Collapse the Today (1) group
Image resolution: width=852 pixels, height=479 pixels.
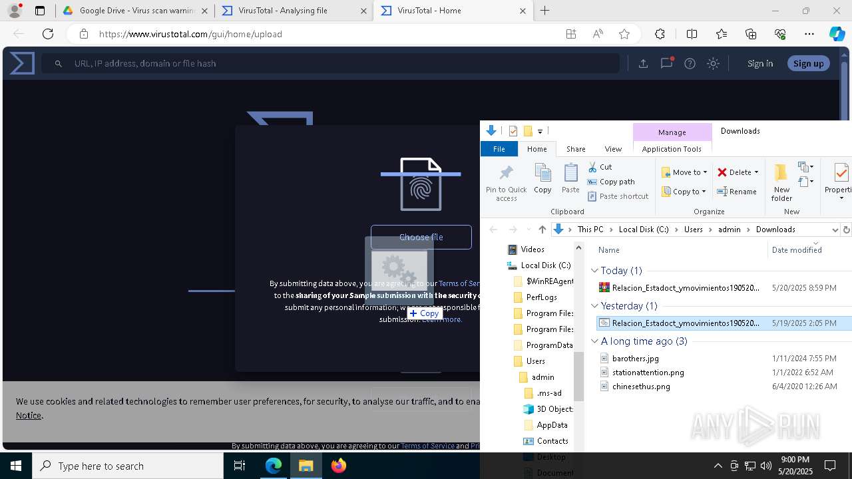(594, 271)
